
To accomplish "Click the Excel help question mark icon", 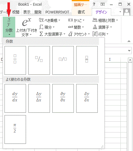I will pyautogui.click(x=94, y=4).
